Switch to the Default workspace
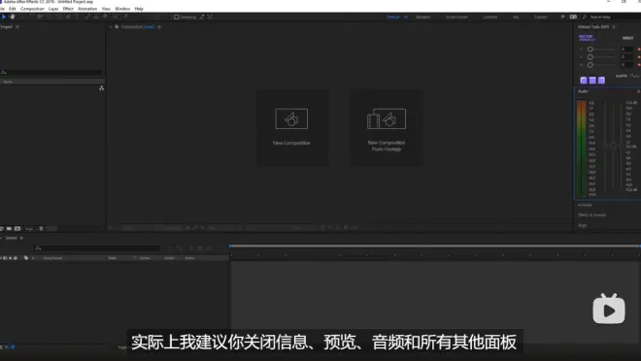 [393, 17]
